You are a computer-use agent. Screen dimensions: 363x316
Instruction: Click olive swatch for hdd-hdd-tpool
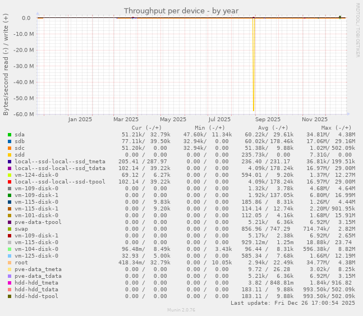pos(10,296)
